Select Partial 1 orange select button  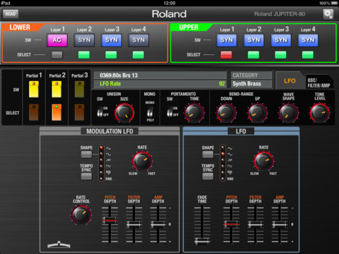click(x=34, y=112)
